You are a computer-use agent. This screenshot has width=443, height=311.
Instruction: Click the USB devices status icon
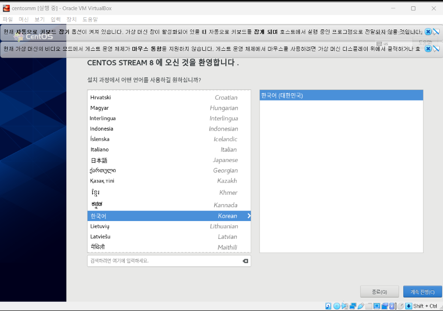(361, 306)
